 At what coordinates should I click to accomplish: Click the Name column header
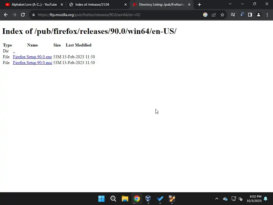pyautogui.click(x=32, y=45)
